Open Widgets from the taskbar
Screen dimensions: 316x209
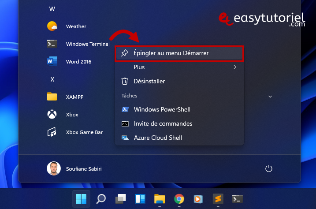coord(140,199)
